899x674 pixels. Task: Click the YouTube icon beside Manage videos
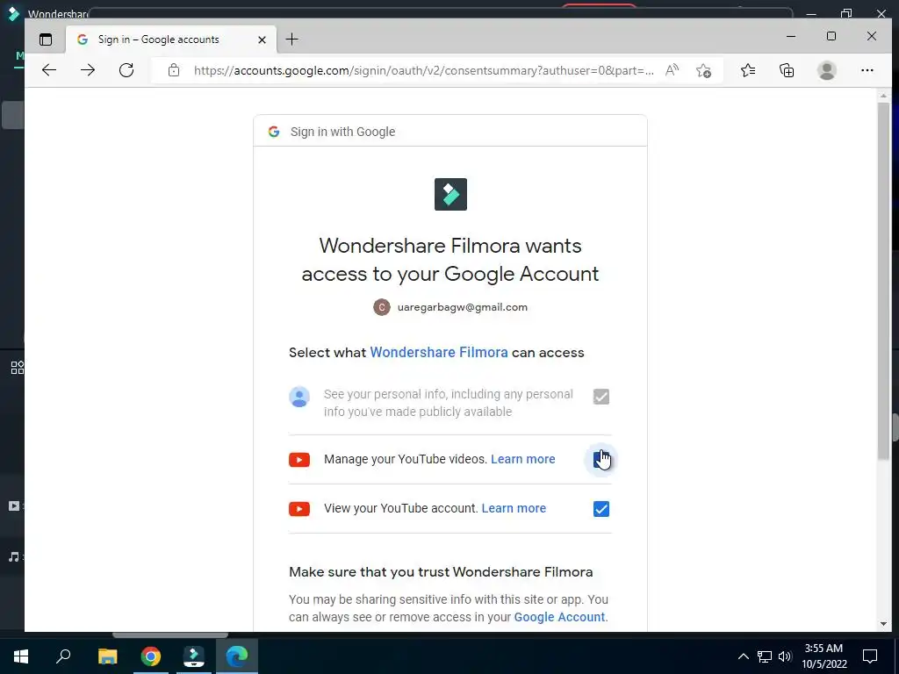(x=299, y=460)
